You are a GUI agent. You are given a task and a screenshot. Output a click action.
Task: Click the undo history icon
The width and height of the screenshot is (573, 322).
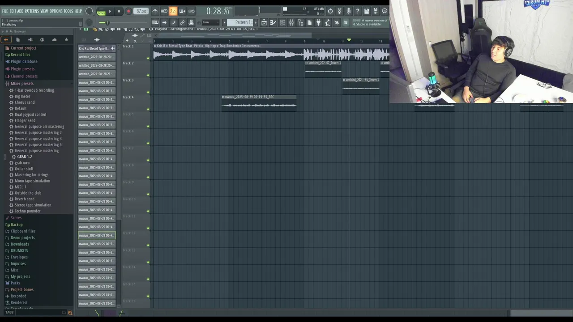[x=330, y=11]
